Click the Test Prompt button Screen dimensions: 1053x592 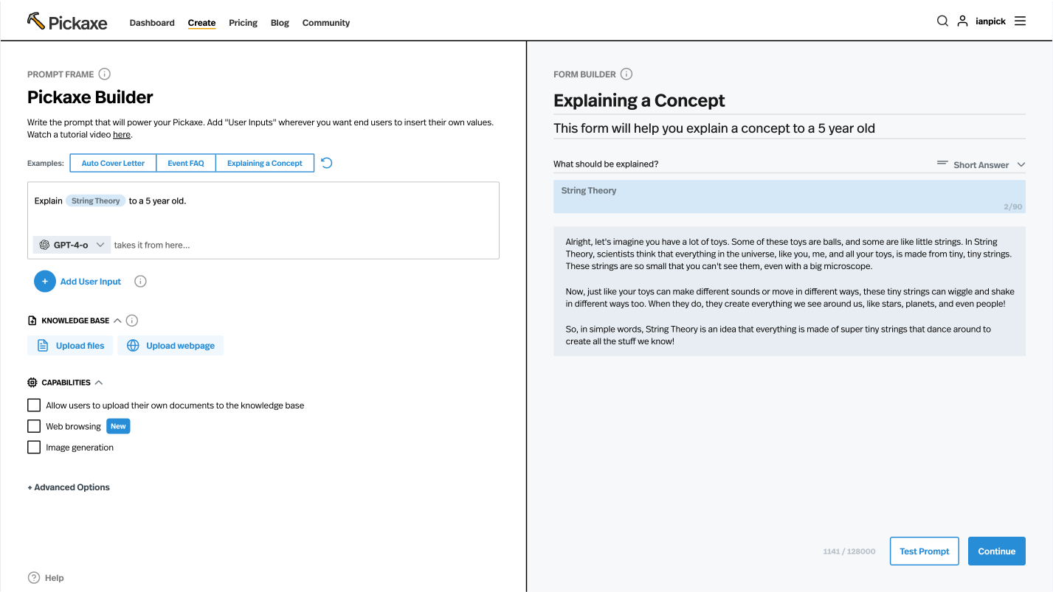coord(924,551)
